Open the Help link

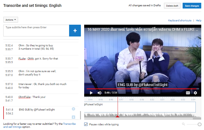199,20
